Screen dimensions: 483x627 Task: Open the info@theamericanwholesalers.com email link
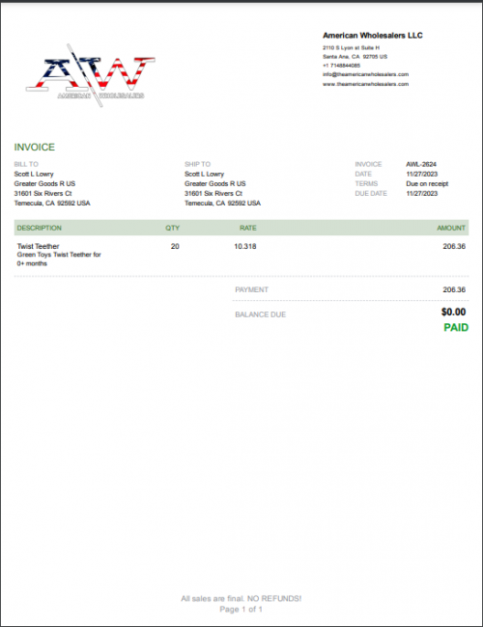coord(366,74)
